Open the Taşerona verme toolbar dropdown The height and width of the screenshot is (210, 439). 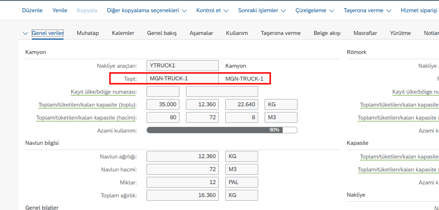(367, 10)
